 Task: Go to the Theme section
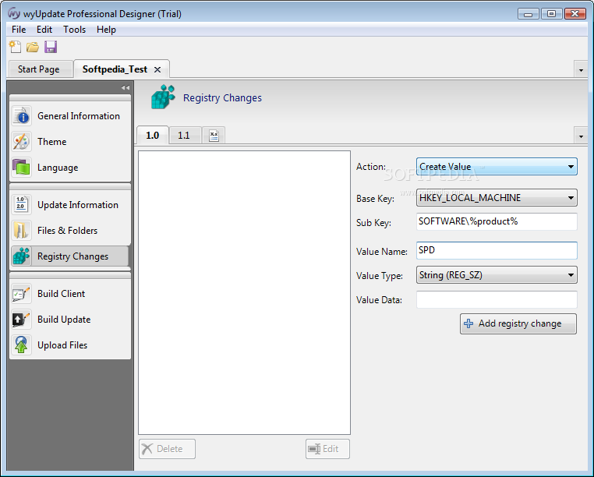tap(70, 142)
